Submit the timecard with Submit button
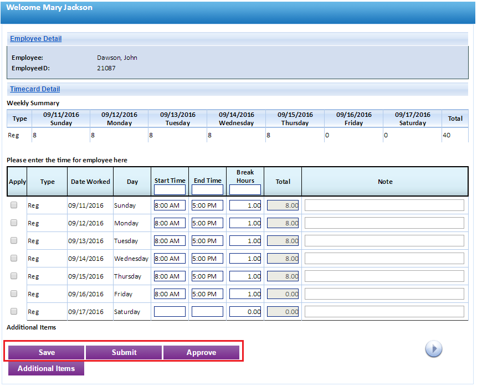The image size is (477, 386). point(124,352)
